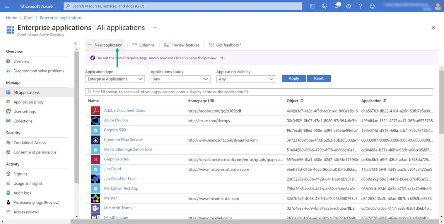
Task: Click the Usage & insights chart icon
Action: click(9, 184)
